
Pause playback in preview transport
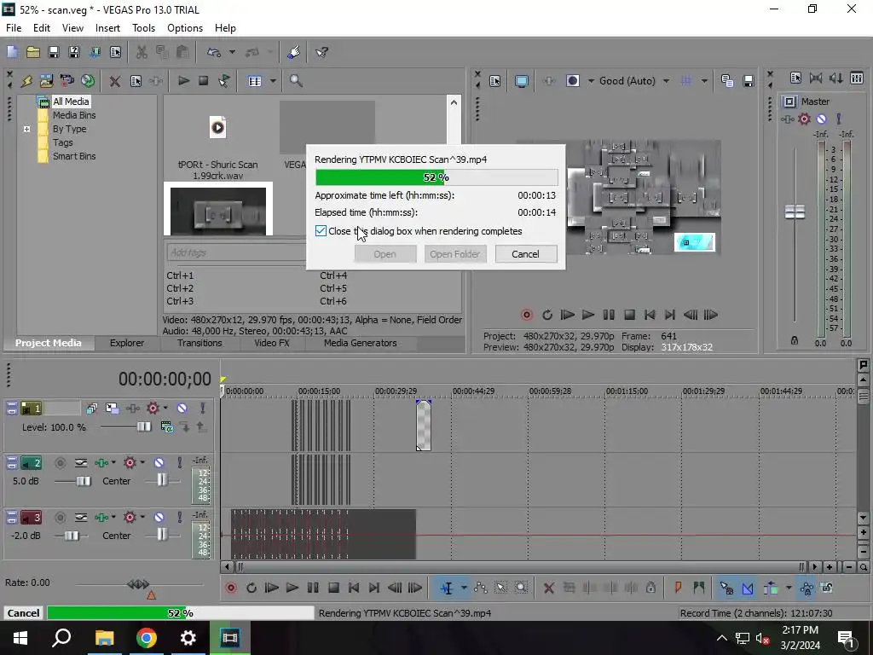point(609,315)
